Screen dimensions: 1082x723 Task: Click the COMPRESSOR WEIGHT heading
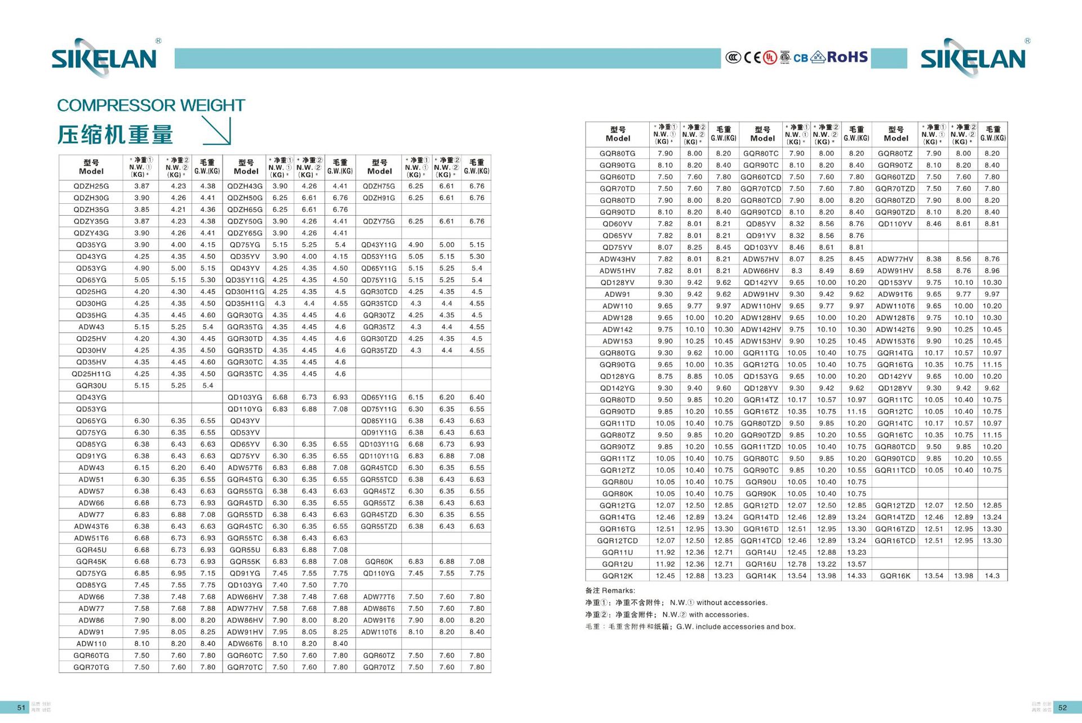[151, 105]
